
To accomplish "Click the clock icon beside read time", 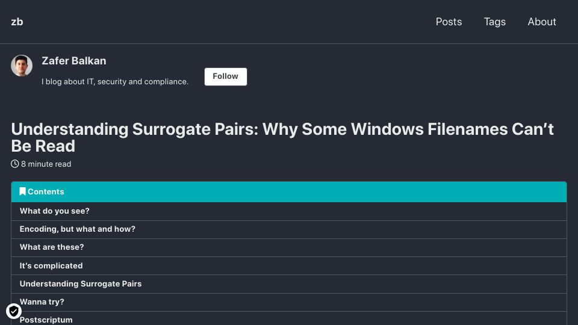I will [14, 164].
